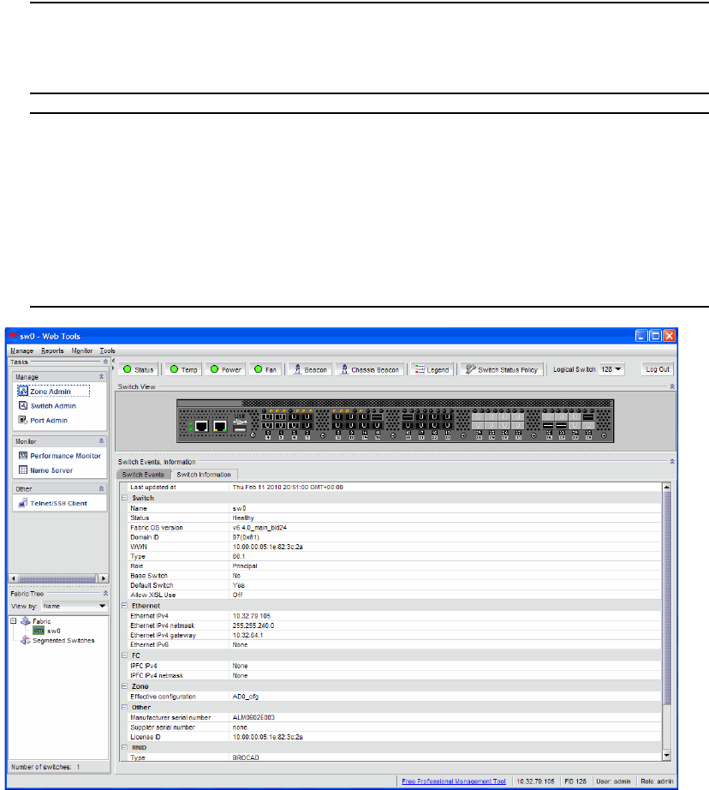Click Role: admin in status bar
The image size is (709, 790).
coord(657,781)
